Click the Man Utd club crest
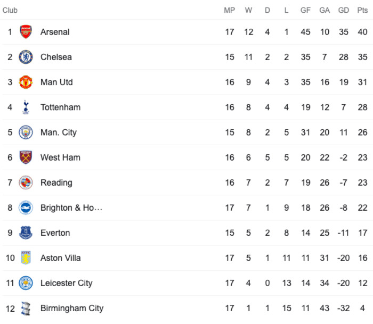The image size is (373, 324). coord(26,82)
